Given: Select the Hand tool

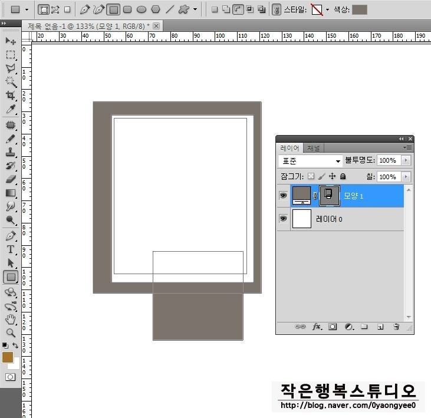Looking at the screenshot, I should click(11, 320).
